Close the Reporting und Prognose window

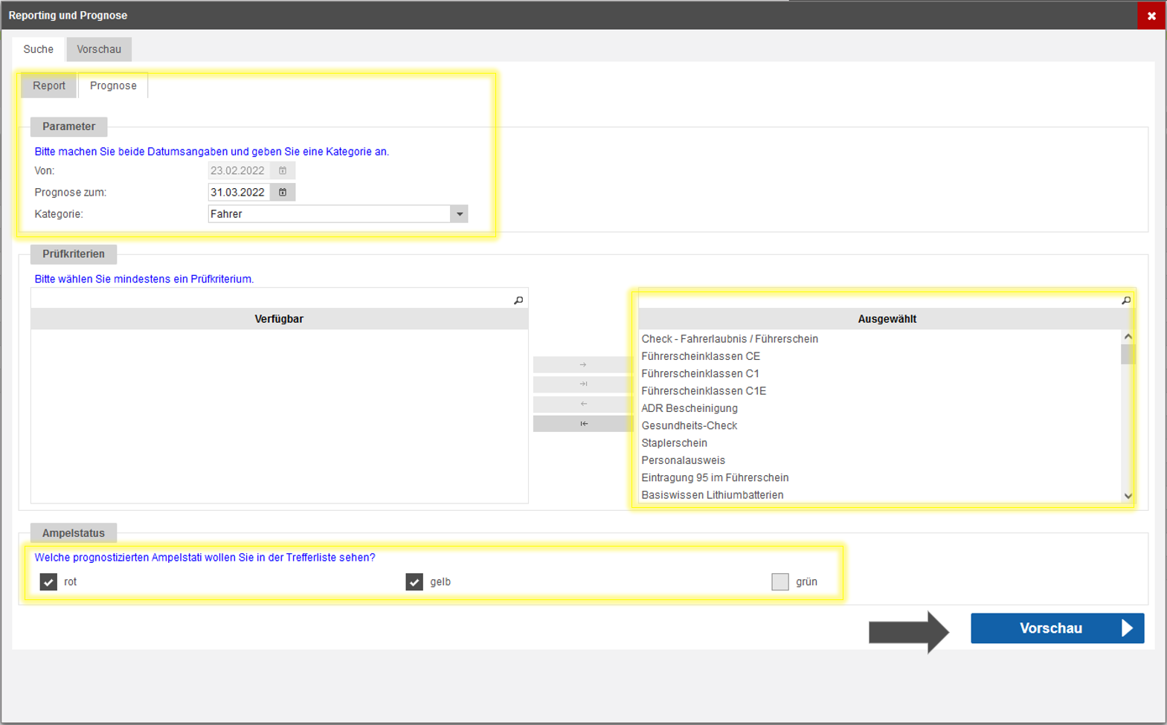click(x=1151, y=16)
